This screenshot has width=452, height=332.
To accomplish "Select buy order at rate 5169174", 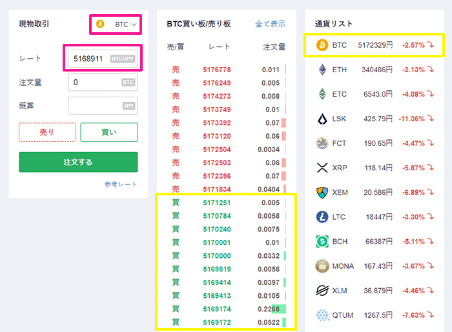I will pyautogui.click(x=227, y=309).
